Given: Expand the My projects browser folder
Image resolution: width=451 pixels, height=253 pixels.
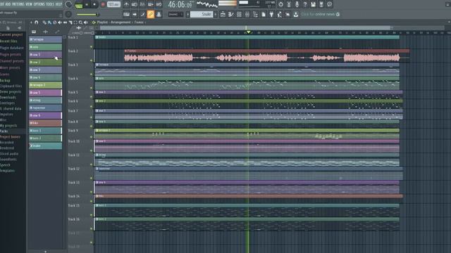Looking at the screenshot, I should pos(8,126).
